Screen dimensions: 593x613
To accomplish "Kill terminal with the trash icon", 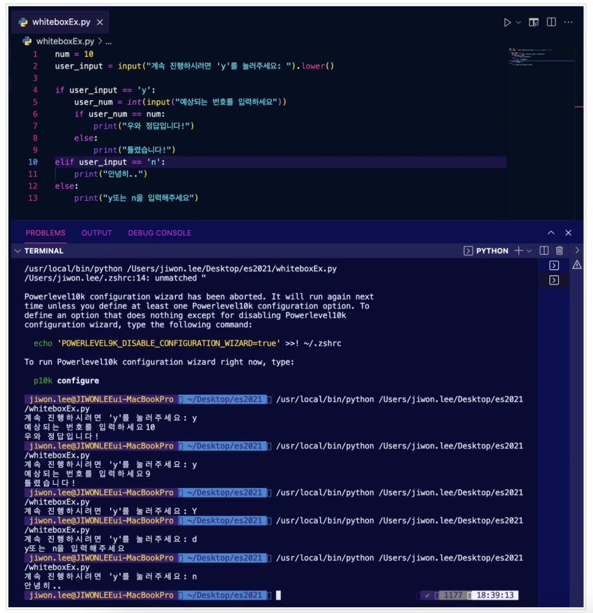I will click(x=559, y=250).
